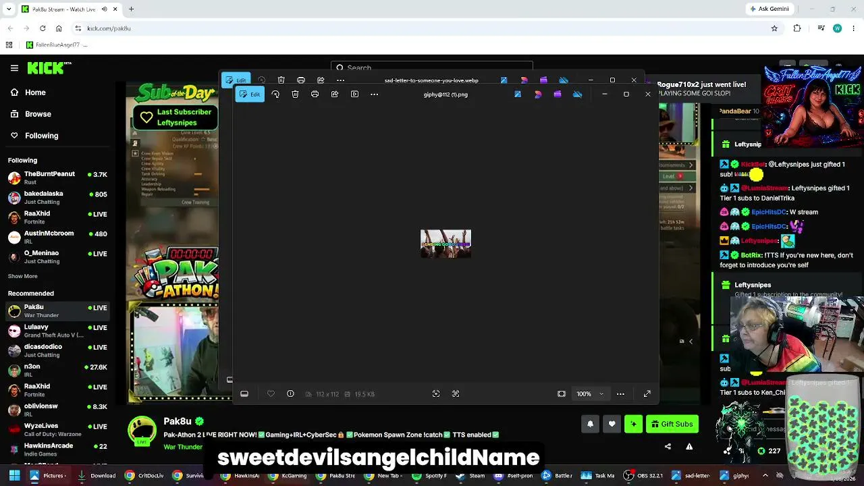The image size is (864, 486).
Task: Open bakedalaska channel in sidebar
Action: coord(57,197)
